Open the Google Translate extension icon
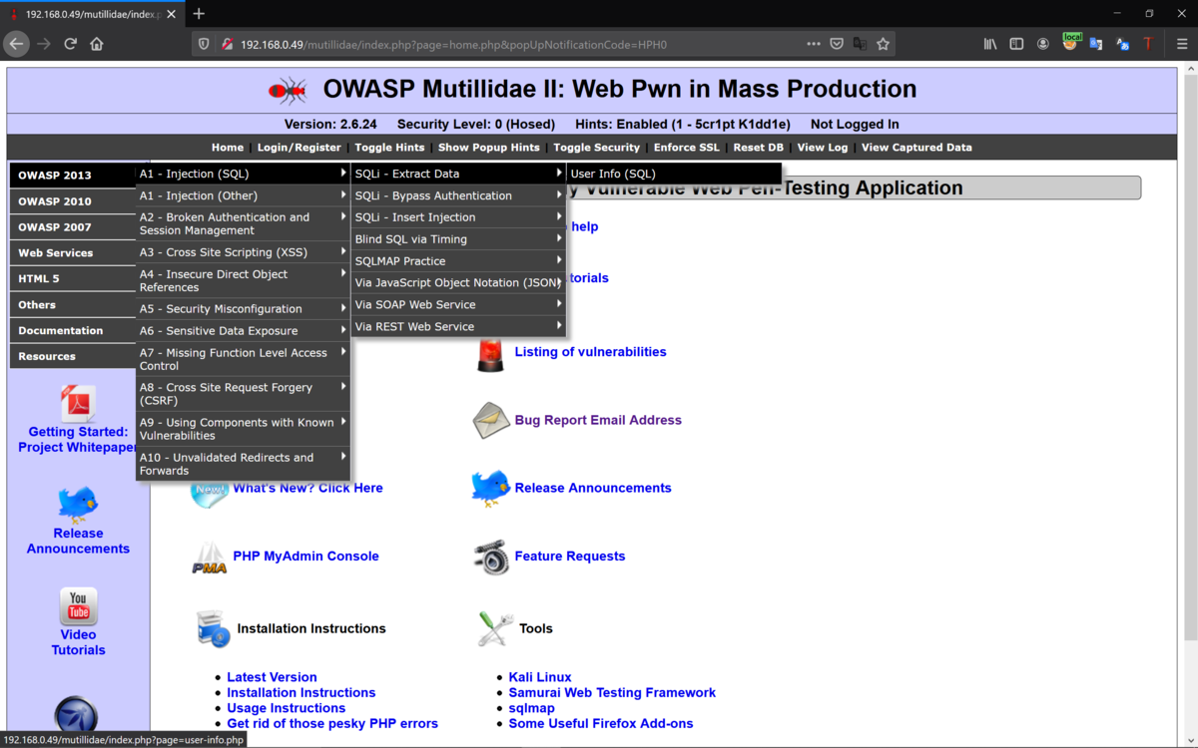 coord(1096,44)
